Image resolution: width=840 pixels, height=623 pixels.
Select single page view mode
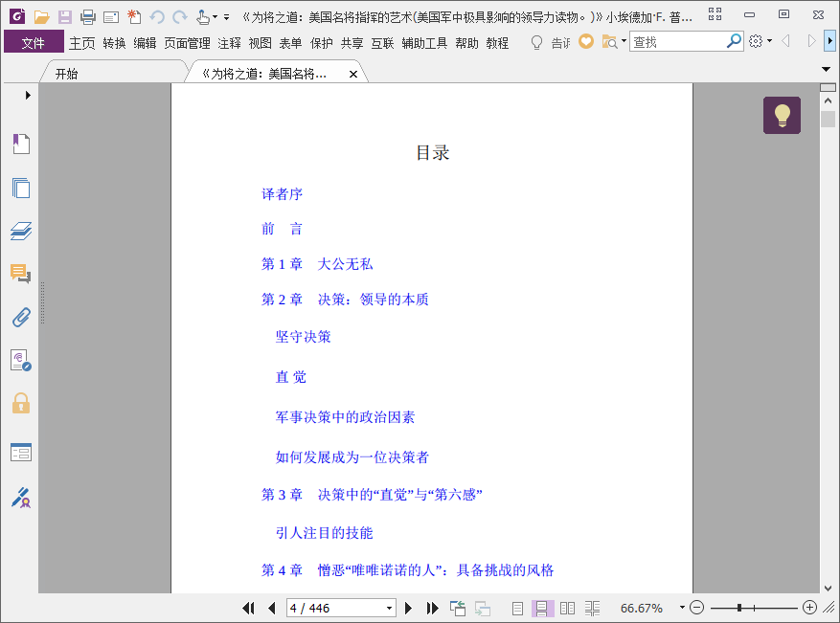517,609
